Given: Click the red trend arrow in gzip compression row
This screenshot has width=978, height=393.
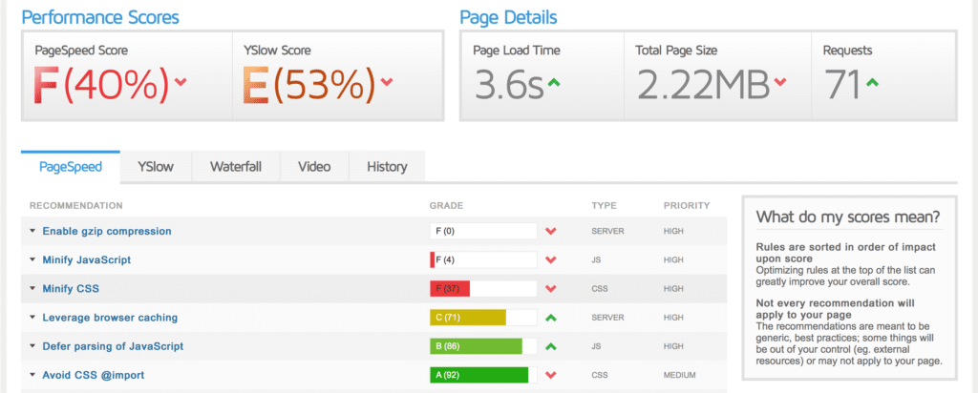Looking at the screenshot, I should point(550,232).
